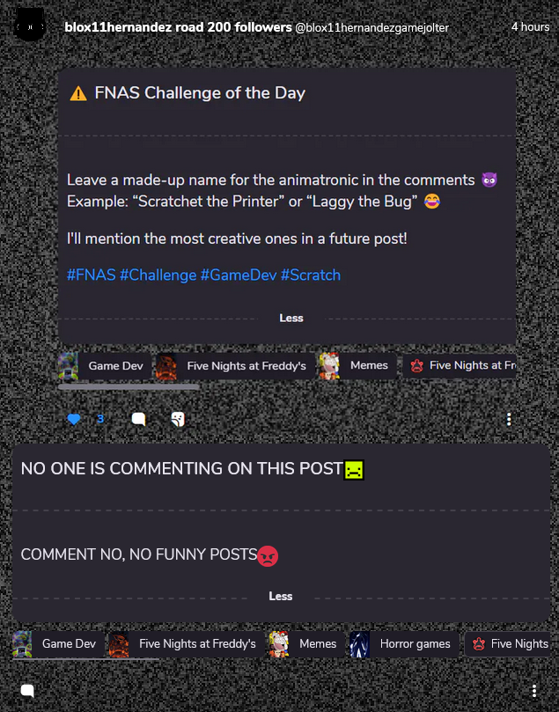This screenshot has height=712, width=559.
Task: Click blox11hernandez's profile avatar
Action: point(31,27)
